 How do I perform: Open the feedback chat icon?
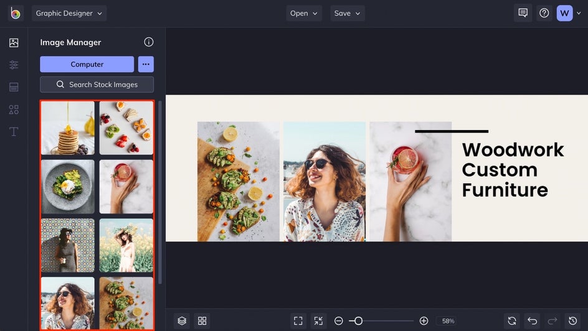tap(523, 13)
